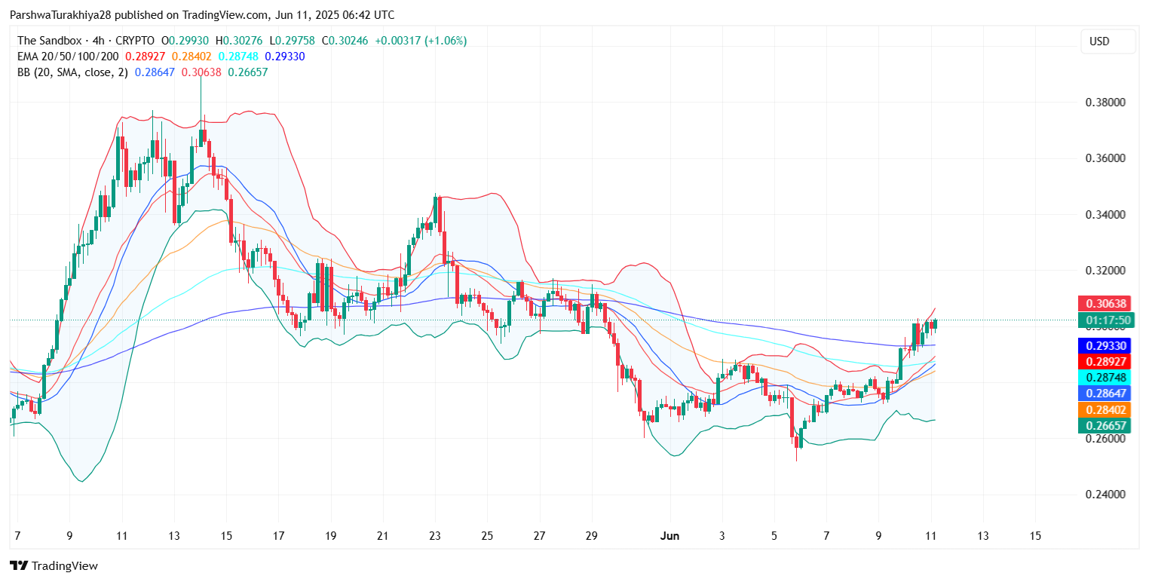Click the red 0.30638 upper band price tag
1149x582 pixels.
[1106, 304]
